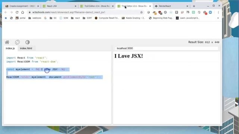Image resolution: width=239 pixels, height=134 pixels.
Task: Close the RenderReact tab
Action: pyautogui.click(x=187, y=6)
